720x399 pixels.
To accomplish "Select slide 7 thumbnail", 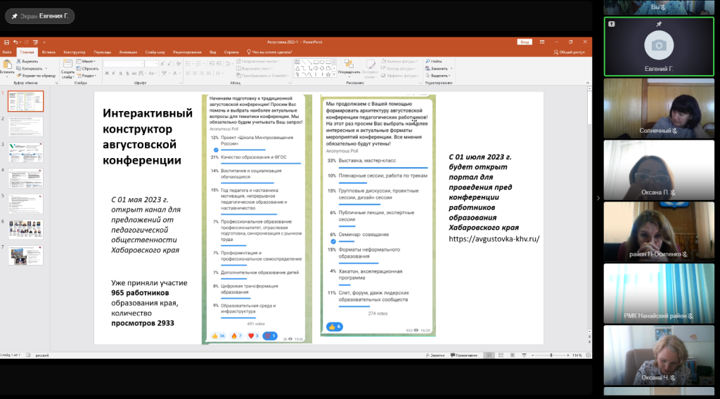I will (26, 255).
